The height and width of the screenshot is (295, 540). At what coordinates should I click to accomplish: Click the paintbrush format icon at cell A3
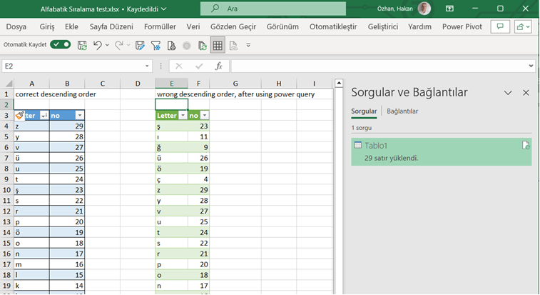[x=20, y=115]
